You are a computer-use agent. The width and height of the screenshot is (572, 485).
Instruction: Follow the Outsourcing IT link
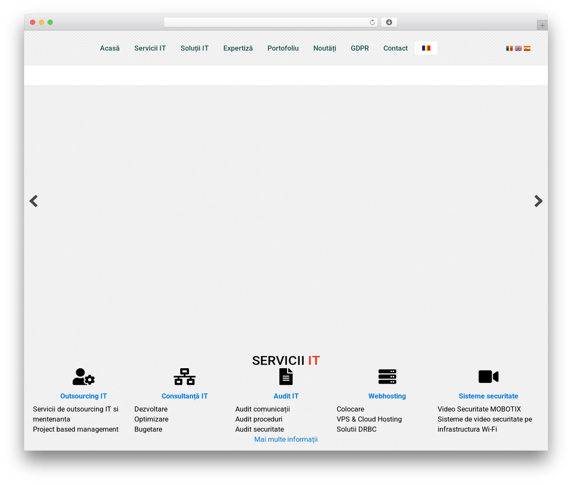tap(84, 396)
